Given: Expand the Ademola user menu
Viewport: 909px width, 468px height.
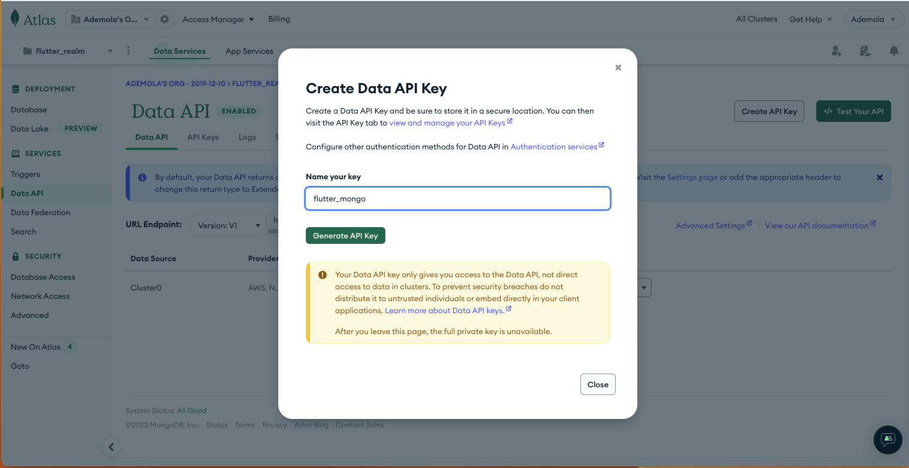Looking at the screenshot, I should click(874, 19).
